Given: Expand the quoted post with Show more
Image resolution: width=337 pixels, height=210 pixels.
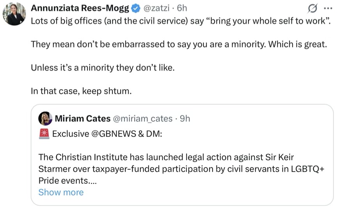Looking at the screenshot, I should [61, 192].
